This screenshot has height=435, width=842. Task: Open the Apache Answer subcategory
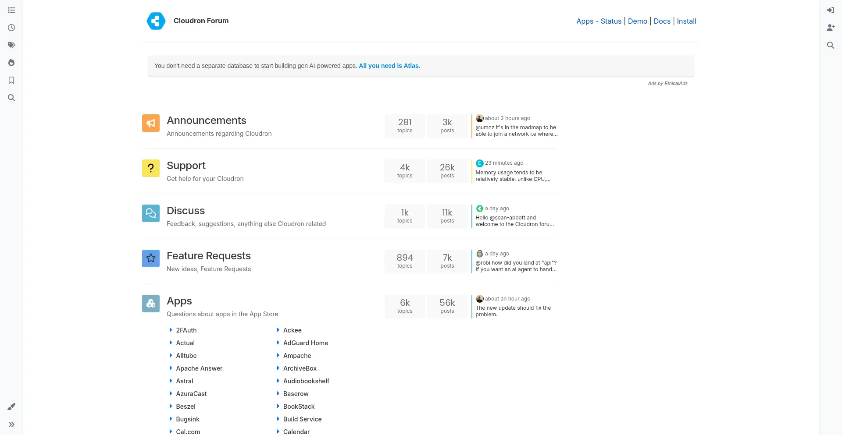(199, 368)
